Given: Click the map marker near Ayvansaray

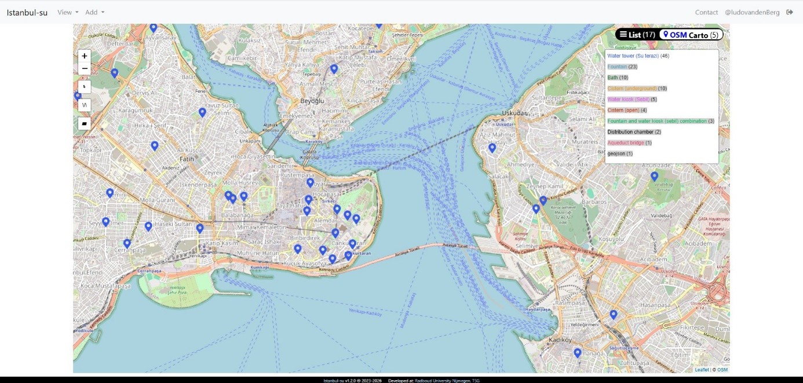Looking at the screenshot, I should point(154,28).
